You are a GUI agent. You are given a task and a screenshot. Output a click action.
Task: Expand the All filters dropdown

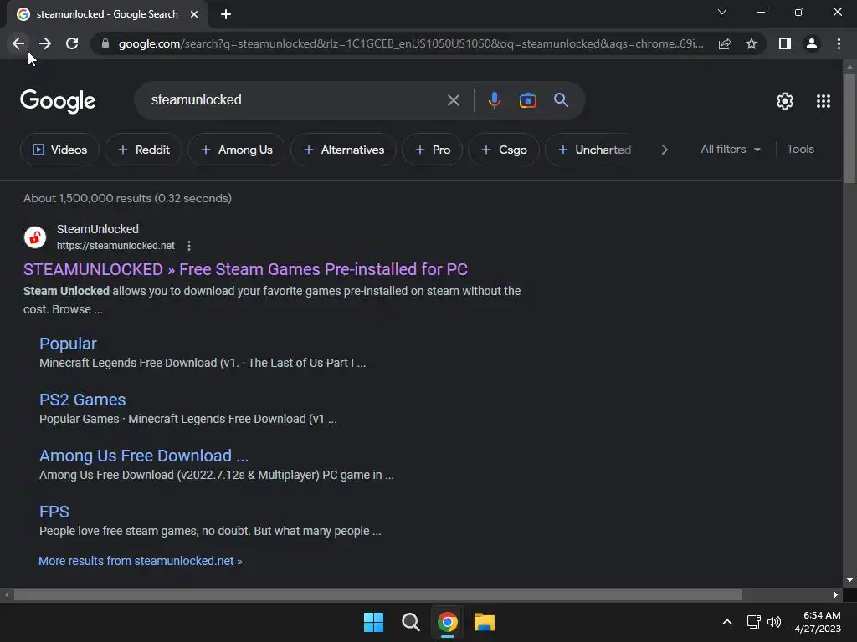730,149
